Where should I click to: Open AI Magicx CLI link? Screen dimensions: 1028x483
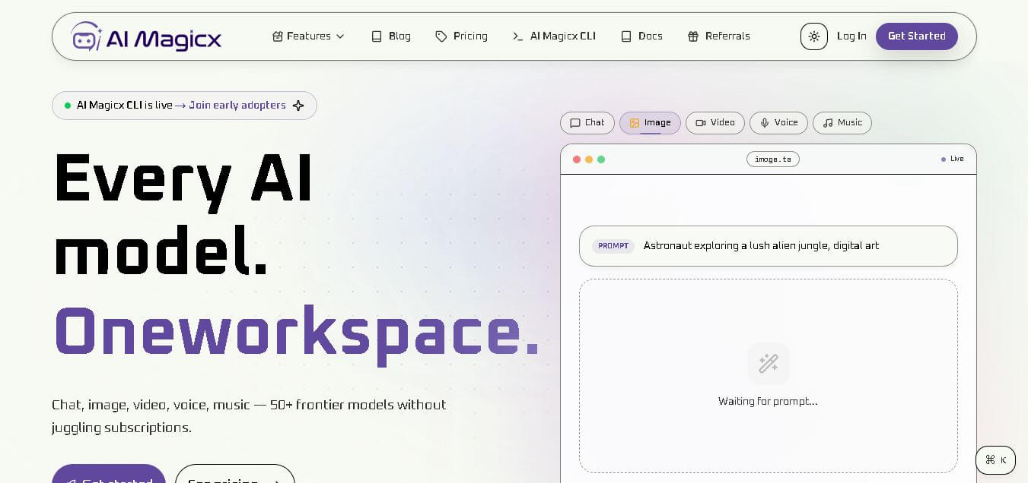point(555,36)
